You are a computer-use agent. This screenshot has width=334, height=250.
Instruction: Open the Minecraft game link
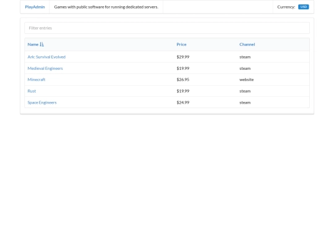click(36, 80)
